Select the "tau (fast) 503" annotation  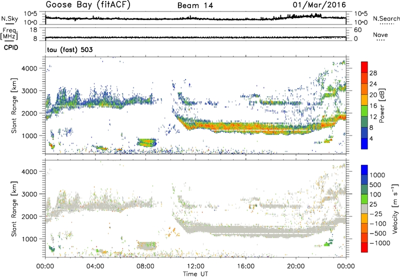(x=70, y=49)
